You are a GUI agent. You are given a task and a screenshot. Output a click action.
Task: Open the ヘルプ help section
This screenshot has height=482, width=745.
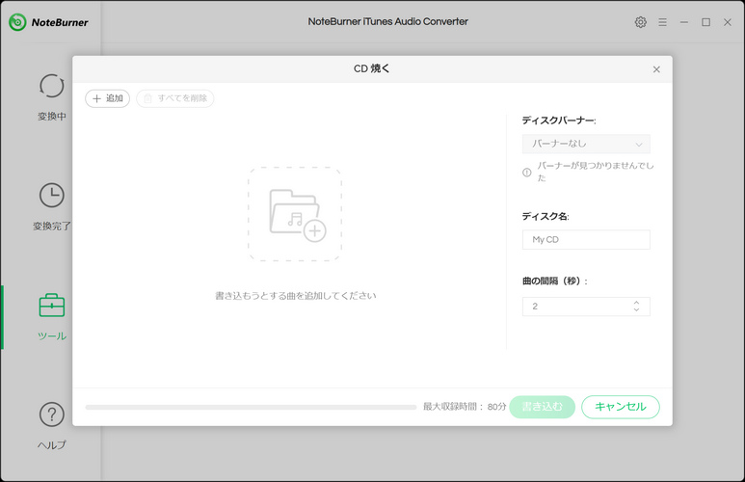[x=52, y=426]
